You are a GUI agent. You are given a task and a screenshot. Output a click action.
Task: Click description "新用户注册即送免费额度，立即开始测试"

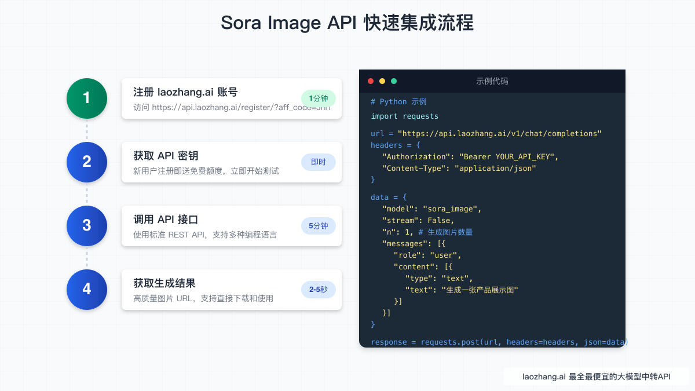coord(206,171)
